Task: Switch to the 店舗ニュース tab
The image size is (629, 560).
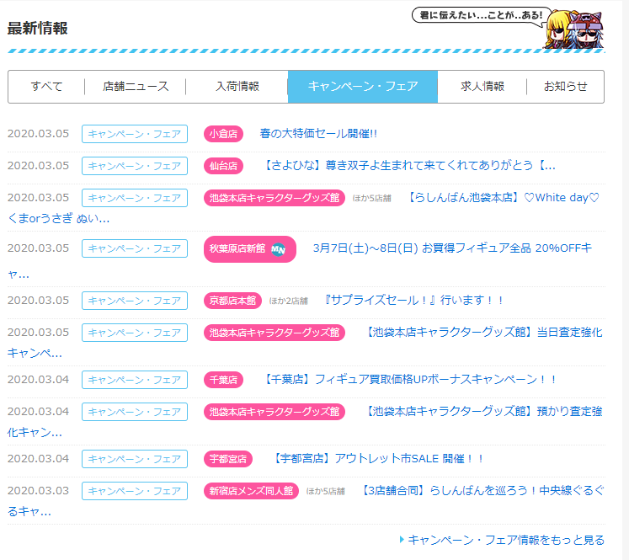Action: [x=136, y=87]
